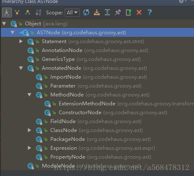
Task: Select the GenericsType row
Action: (x=97, y=59)
